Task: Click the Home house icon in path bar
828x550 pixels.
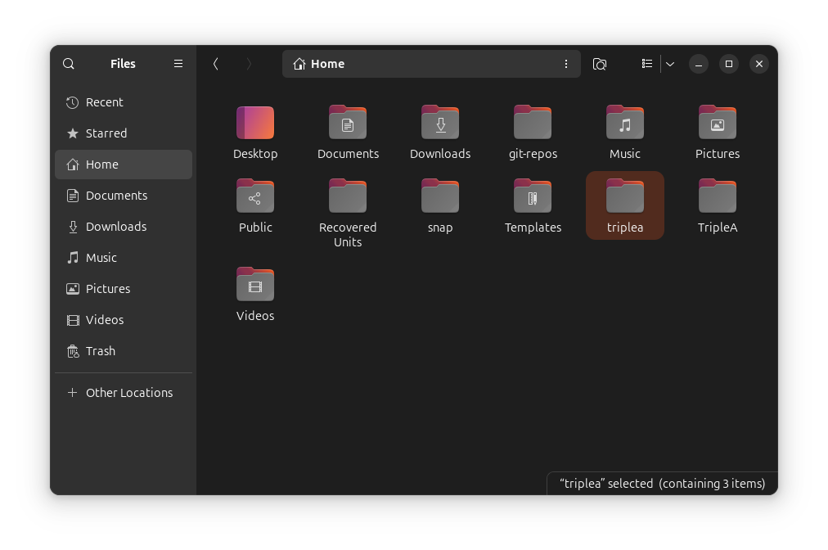Action: click(x=299, y=64)
